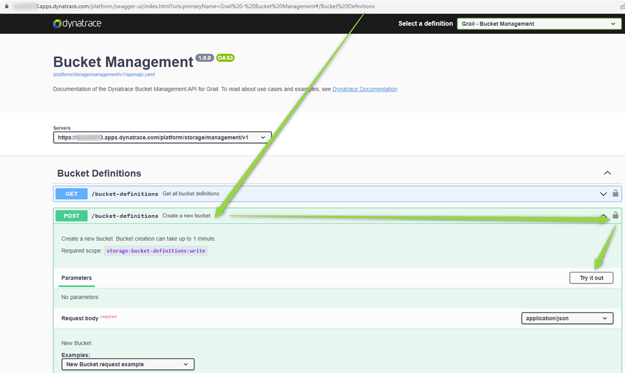Collapse the Bucket Definitions section
625x375 pixels.
point(607,173)
